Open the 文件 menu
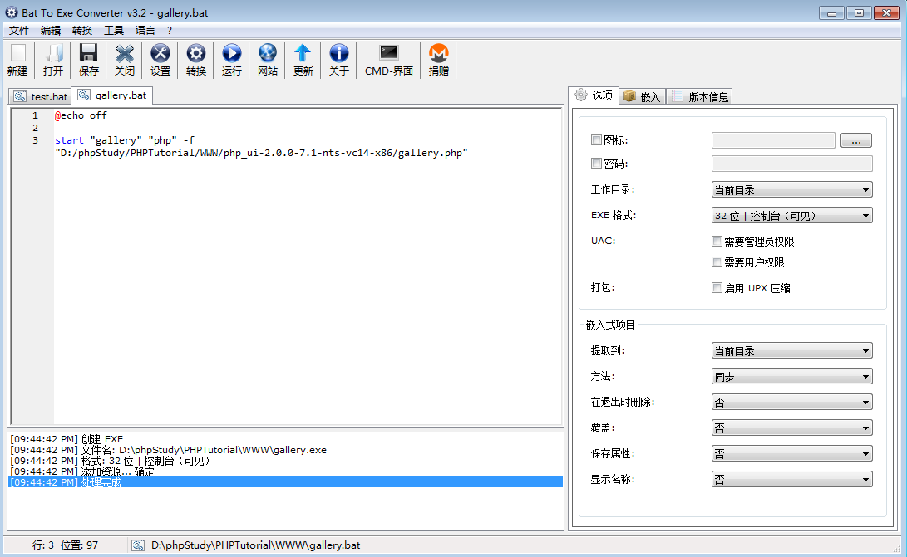Viewport: 907px width, 557px height. [19, 31]
